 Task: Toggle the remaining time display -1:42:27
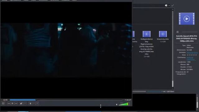point(128,100)
